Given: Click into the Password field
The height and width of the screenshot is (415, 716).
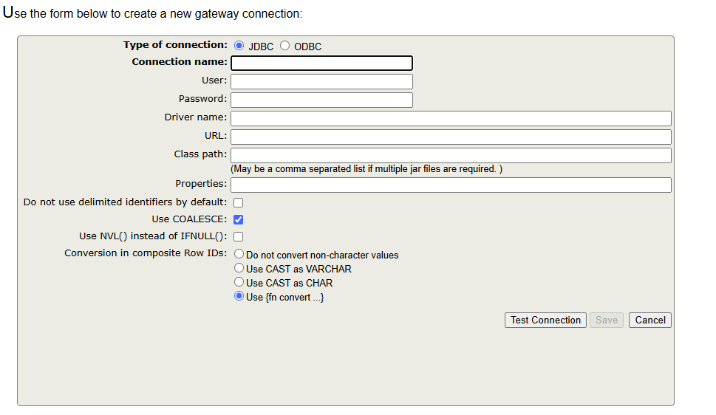Looking at the screenshot, I should click(321, 100).
